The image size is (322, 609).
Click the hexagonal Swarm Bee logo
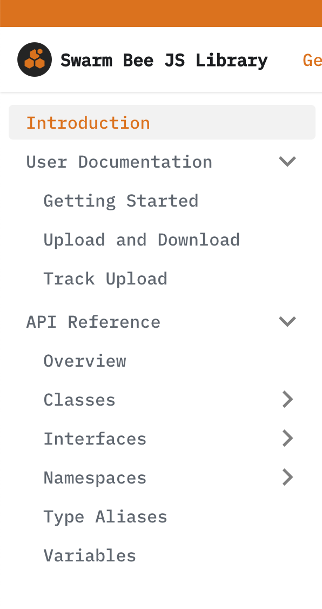(x=34, y=59)
